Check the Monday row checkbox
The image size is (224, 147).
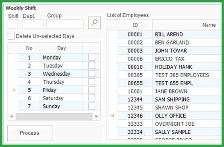click(x=91, y=58)
